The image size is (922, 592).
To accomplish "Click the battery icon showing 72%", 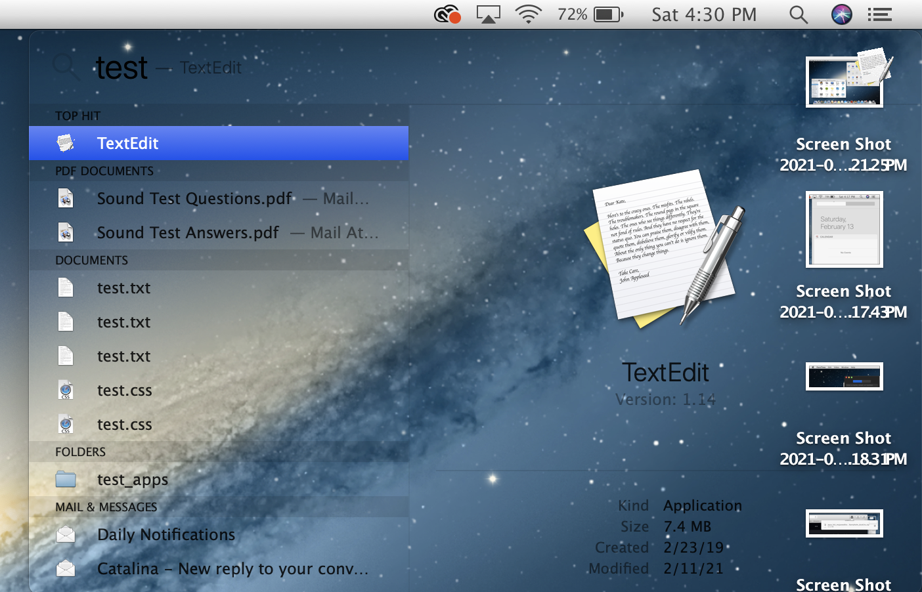I will [609, 14].
